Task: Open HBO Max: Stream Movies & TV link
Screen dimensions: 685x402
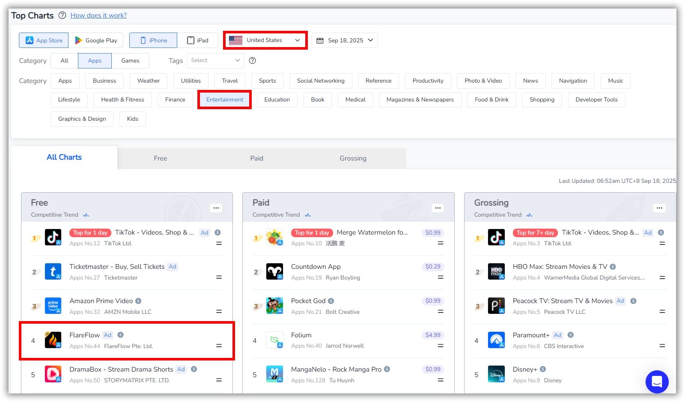Action: click(560, 267)
